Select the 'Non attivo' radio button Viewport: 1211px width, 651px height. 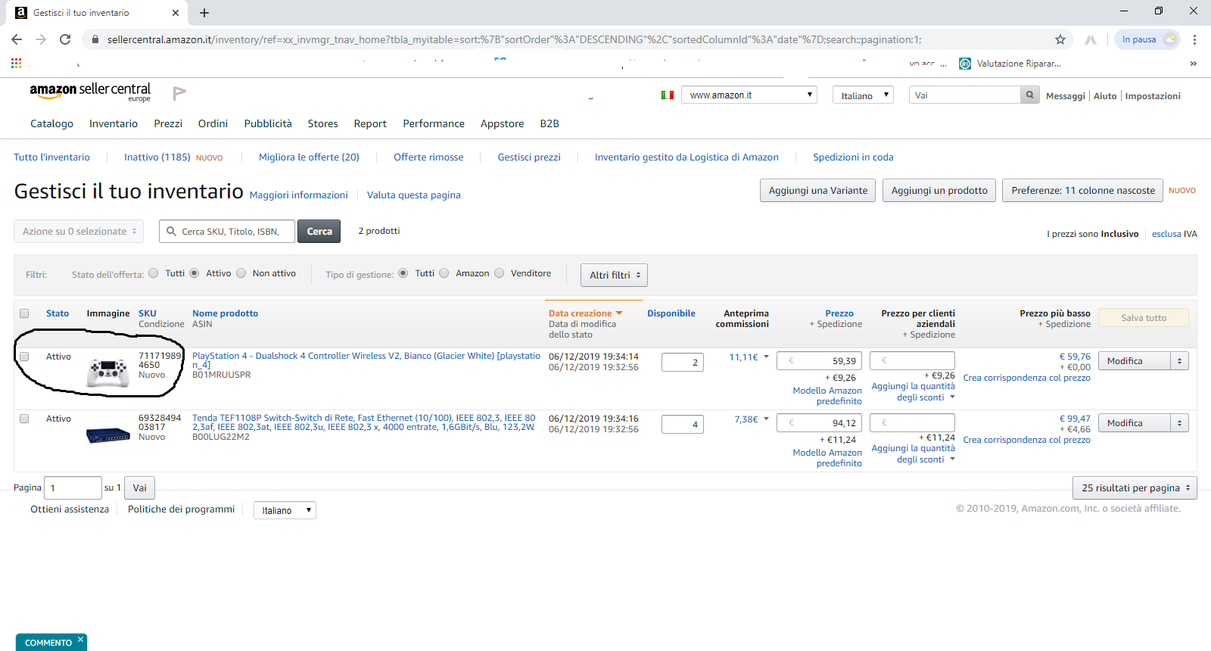241,273
